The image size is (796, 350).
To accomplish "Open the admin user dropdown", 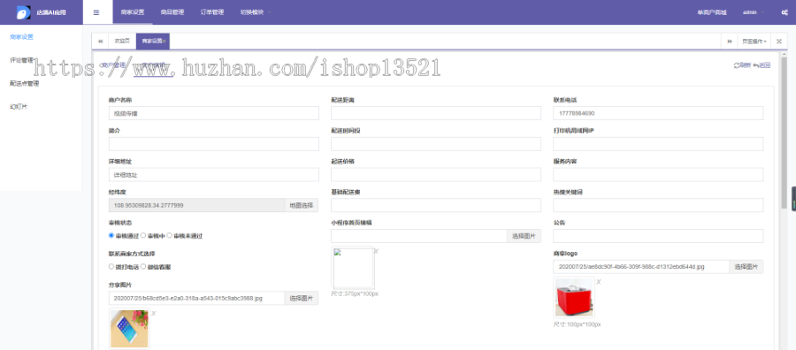I will click(753, 12).
